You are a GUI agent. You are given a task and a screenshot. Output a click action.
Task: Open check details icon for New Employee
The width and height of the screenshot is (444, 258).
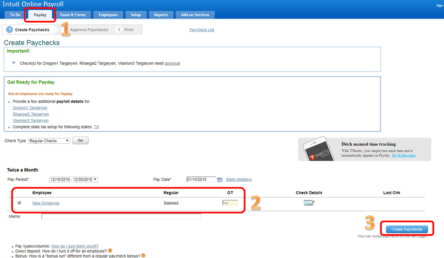pyautogui.click(x=309, y=202)
